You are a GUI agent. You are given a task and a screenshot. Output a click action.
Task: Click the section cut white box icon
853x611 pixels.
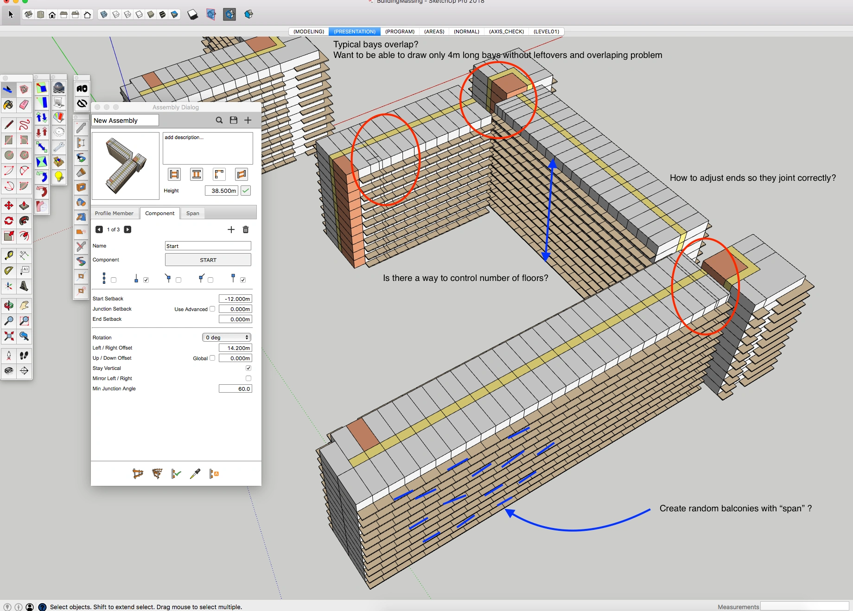pyautogui.click(x=192, y=15)
